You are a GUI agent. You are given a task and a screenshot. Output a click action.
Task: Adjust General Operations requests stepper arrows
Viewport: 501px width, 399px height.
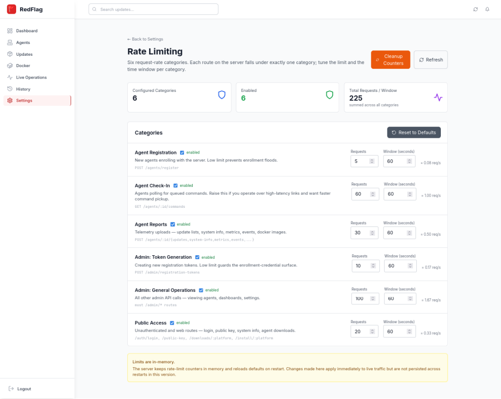(372, 298)
